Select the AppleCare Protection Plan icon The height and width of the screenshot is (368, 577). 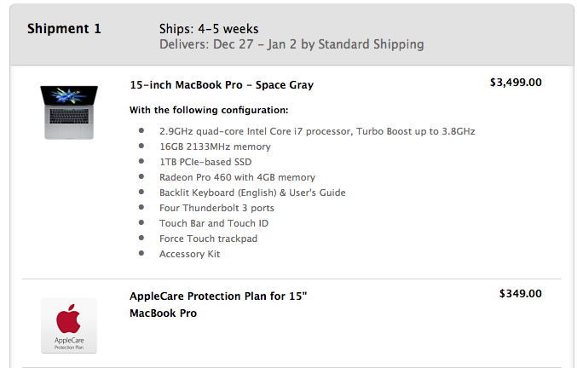coord(69,325)
